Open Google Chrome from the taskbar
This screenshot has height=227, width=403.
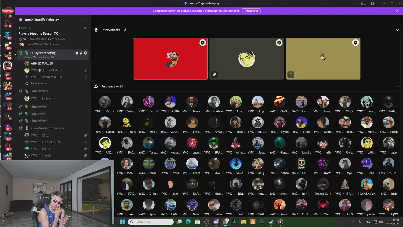pos(225,222)
